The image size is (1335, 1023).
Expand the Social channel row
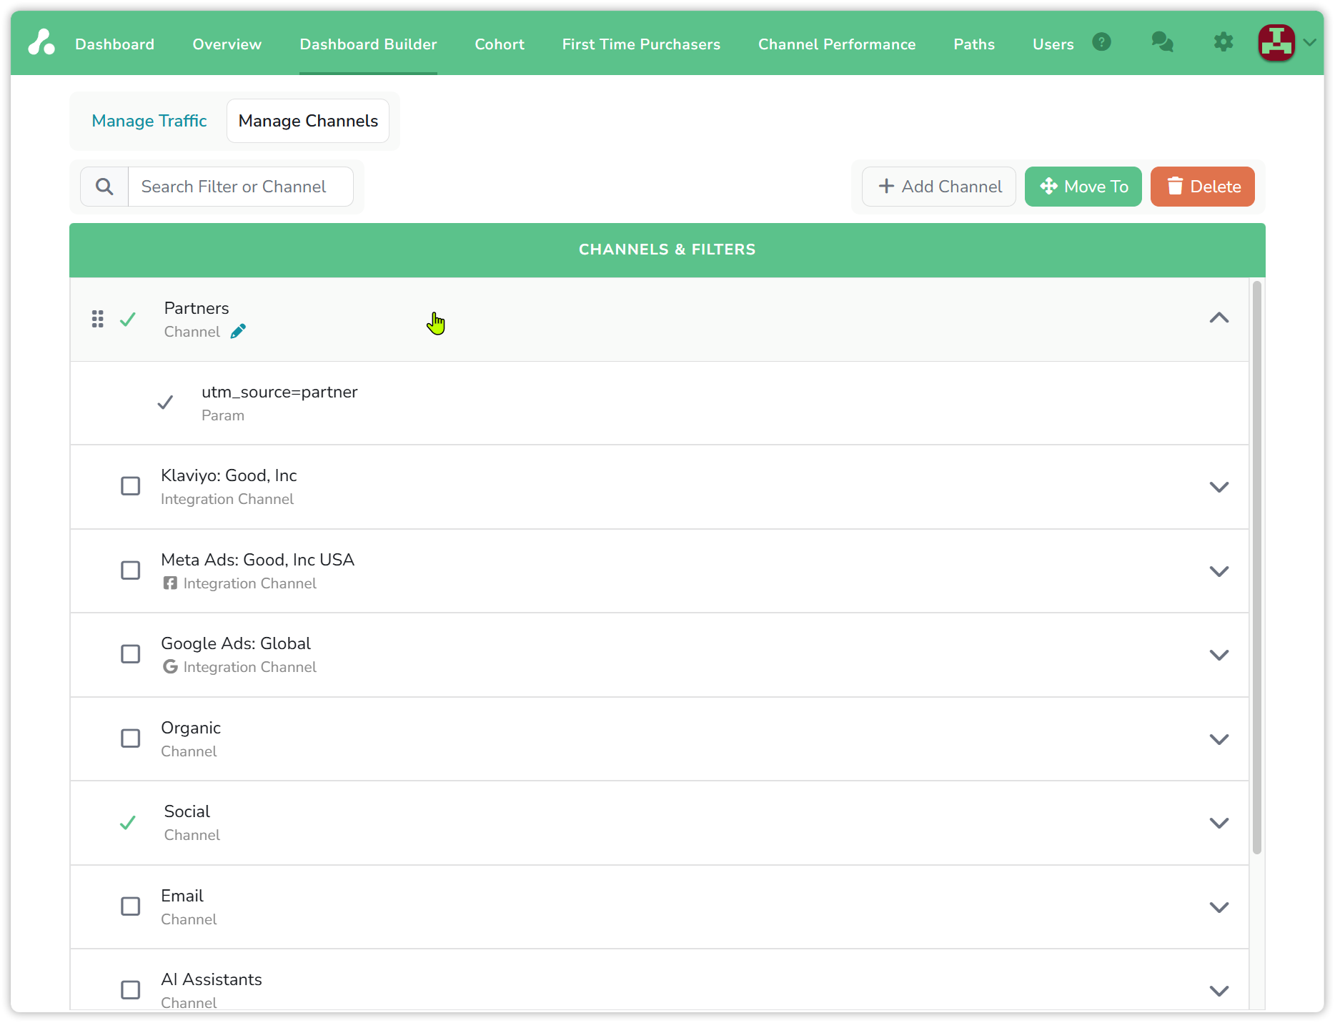[x=1219, y=823]
